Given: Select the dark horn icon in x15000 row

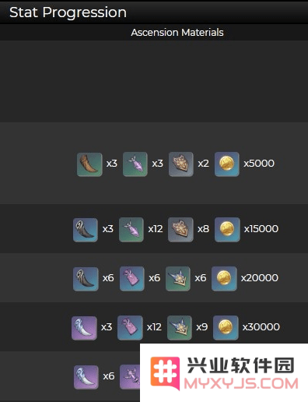Looking at the screenshot, I should click(x=86, y=230).
